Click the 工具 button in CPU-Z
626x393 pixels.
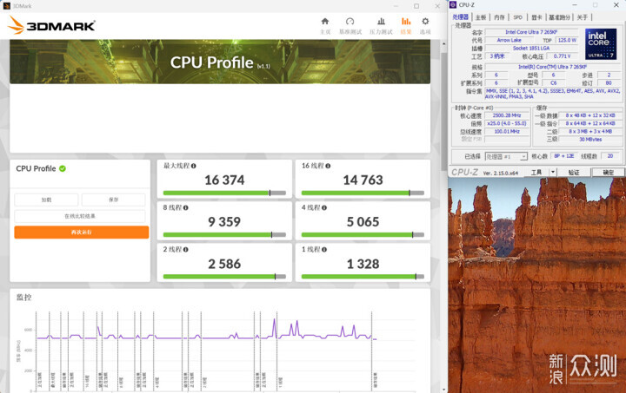pos(536,172)
